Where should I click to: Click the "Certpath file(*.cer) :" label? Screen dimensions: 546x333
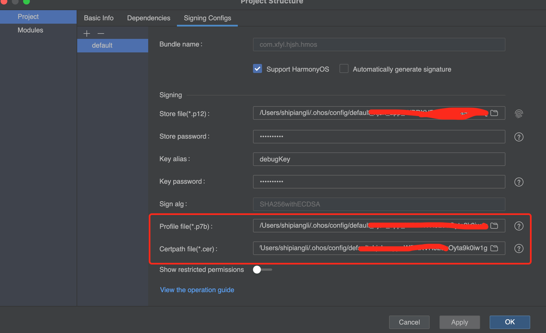188,249
